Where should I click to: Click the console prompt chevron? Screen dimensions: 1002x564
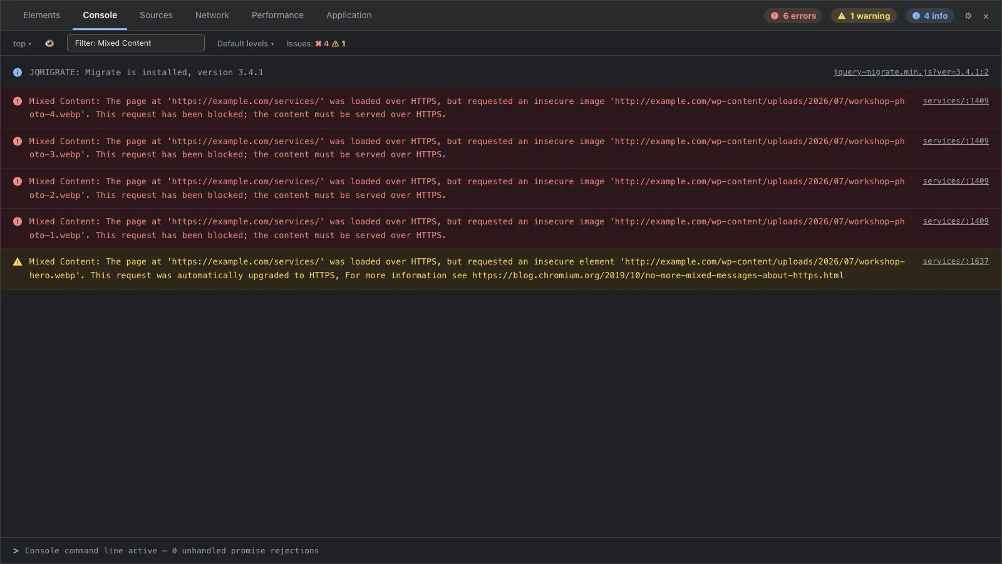(x=16, y=551)
